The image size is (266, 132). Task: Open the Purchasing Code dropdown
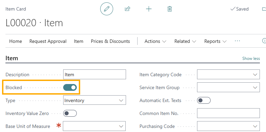pos(228,126)
